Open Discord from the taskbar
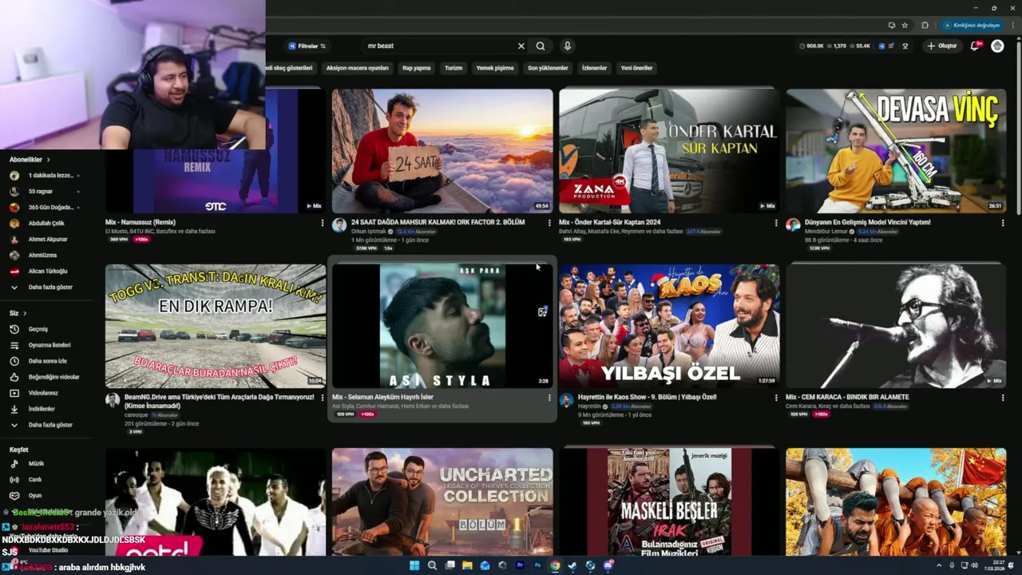The image size is (1022, 575). click(608, 565)
